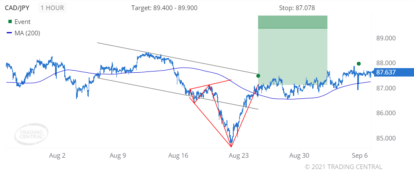Click the green Event legend square
This screenshot has height=172, width=414.
tap(10, 21)
